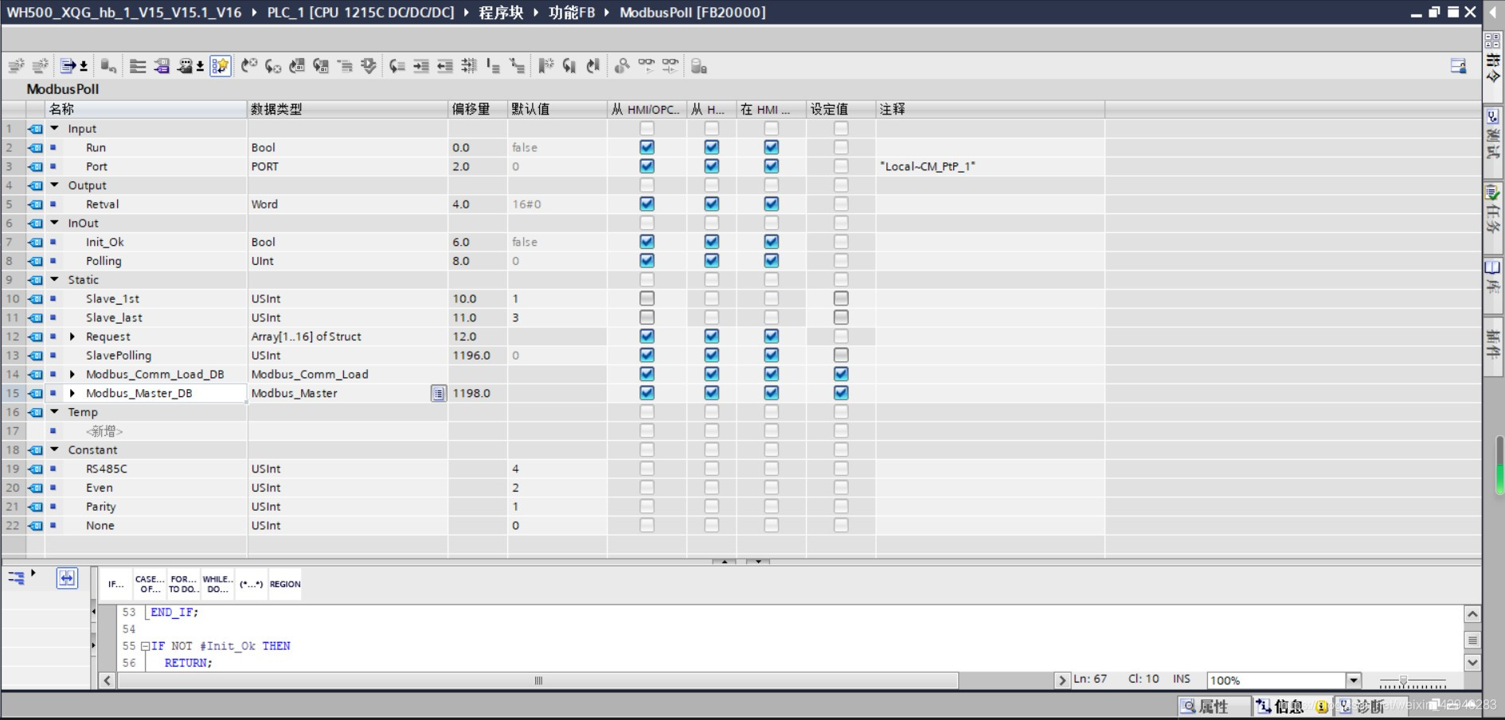The width and height of the screenshot is (1505, 720).
Task: Insert a (*...*) comment block
Action: click(251, 584)
